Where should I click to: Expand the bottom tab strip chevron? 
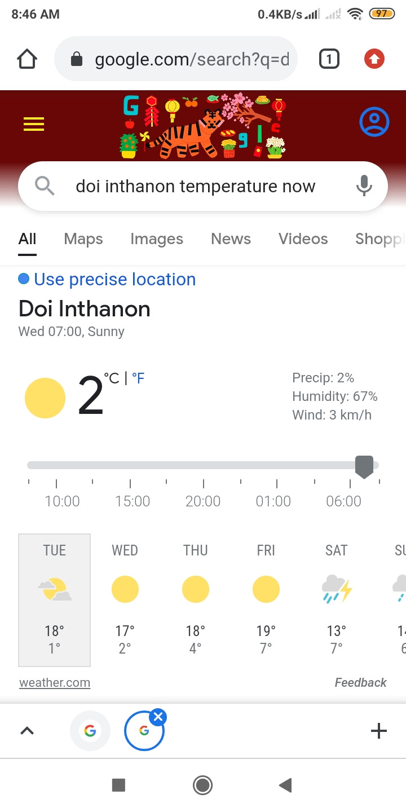27,731
